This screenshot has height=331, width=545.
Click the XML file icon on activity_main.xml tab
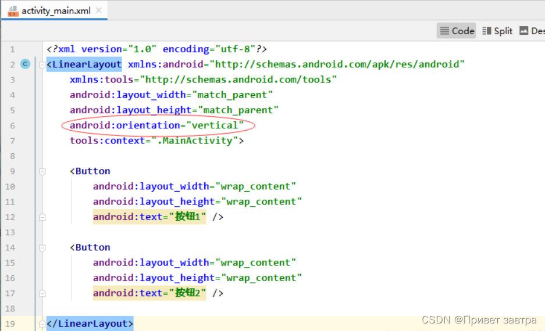click(13, 11)
